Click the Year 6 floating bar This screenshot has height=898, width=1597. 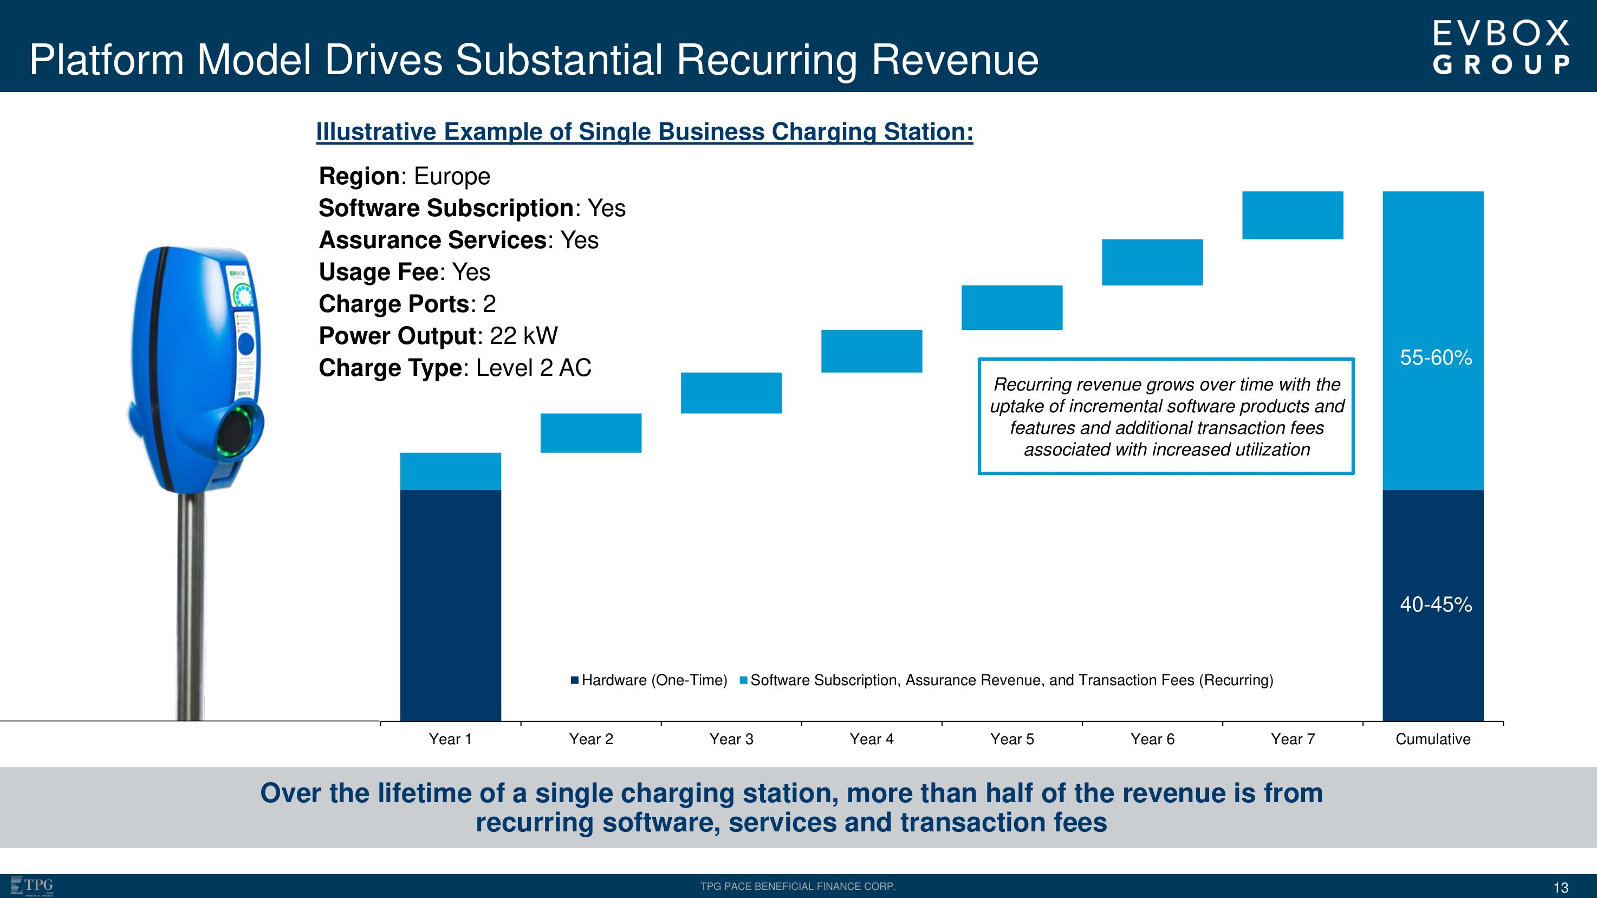[x=1152, y=263]
